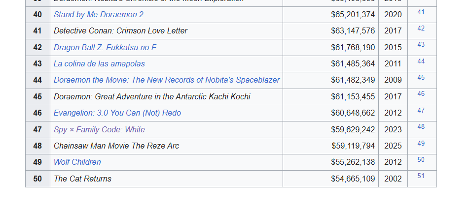Open Dragon Ball Z: Fukkatsu no F

tap(105, 48)
